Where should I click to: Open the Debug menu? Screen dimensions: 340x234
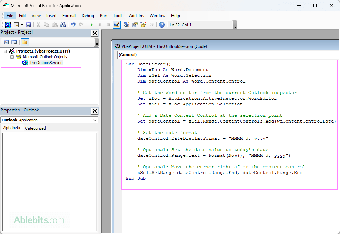pos(88,16)
